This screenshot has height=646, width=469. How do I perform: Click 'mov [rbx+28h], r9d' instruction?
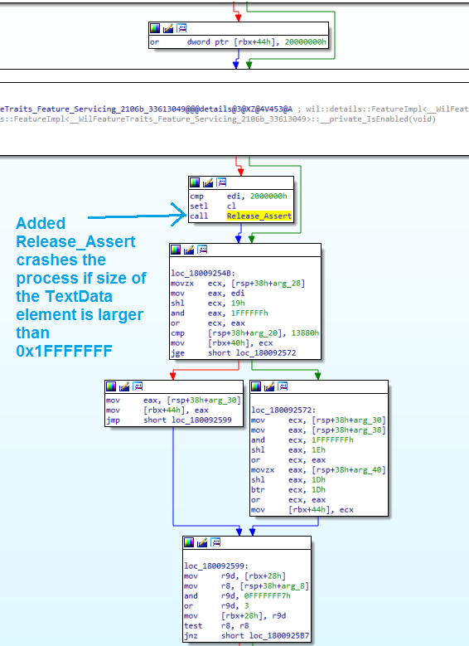(x=235, y=615)
